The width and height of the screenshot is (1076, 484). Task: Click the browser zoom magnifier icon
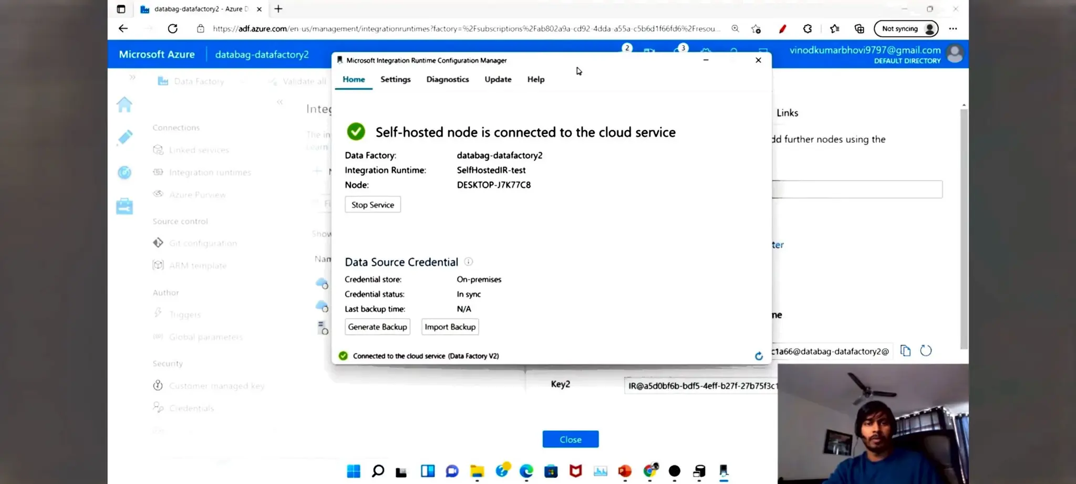pos(735,28)
